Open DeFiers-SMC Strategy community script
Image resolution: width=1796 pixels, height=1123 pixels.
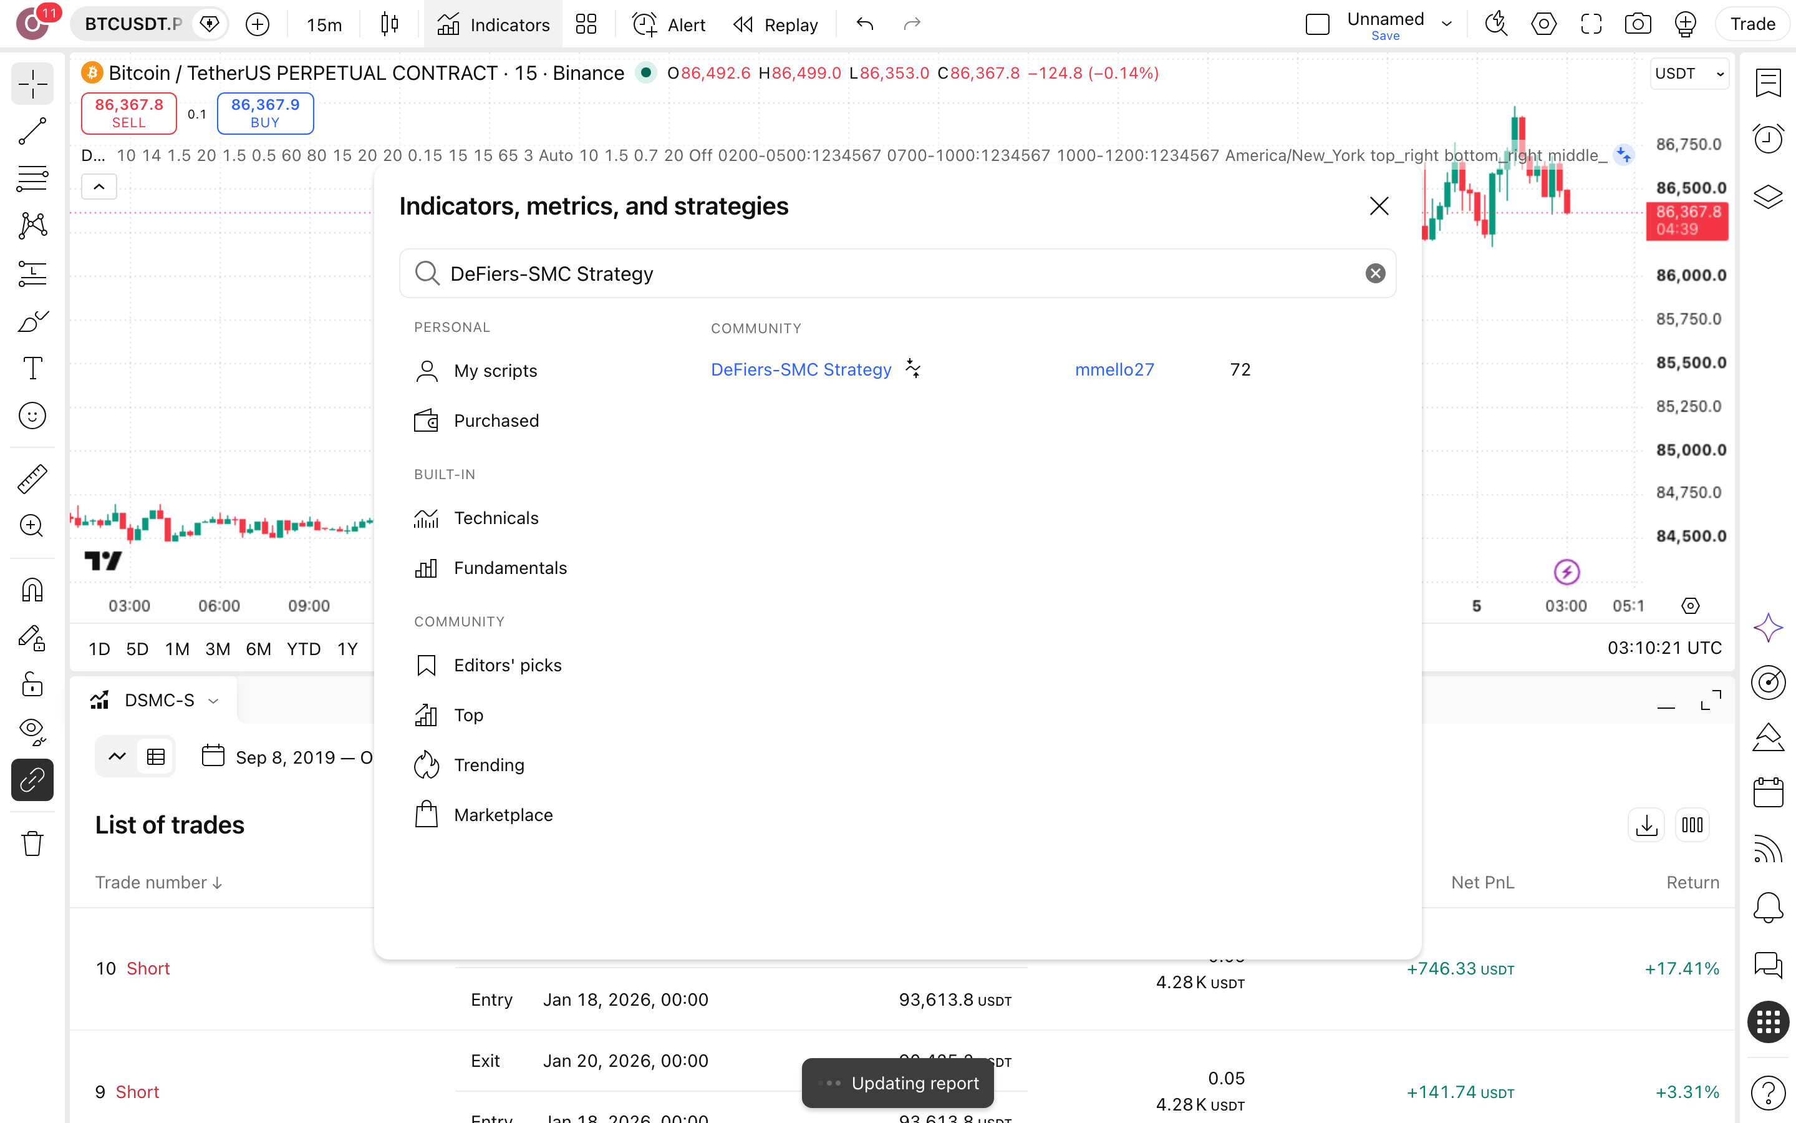(801, 370)
